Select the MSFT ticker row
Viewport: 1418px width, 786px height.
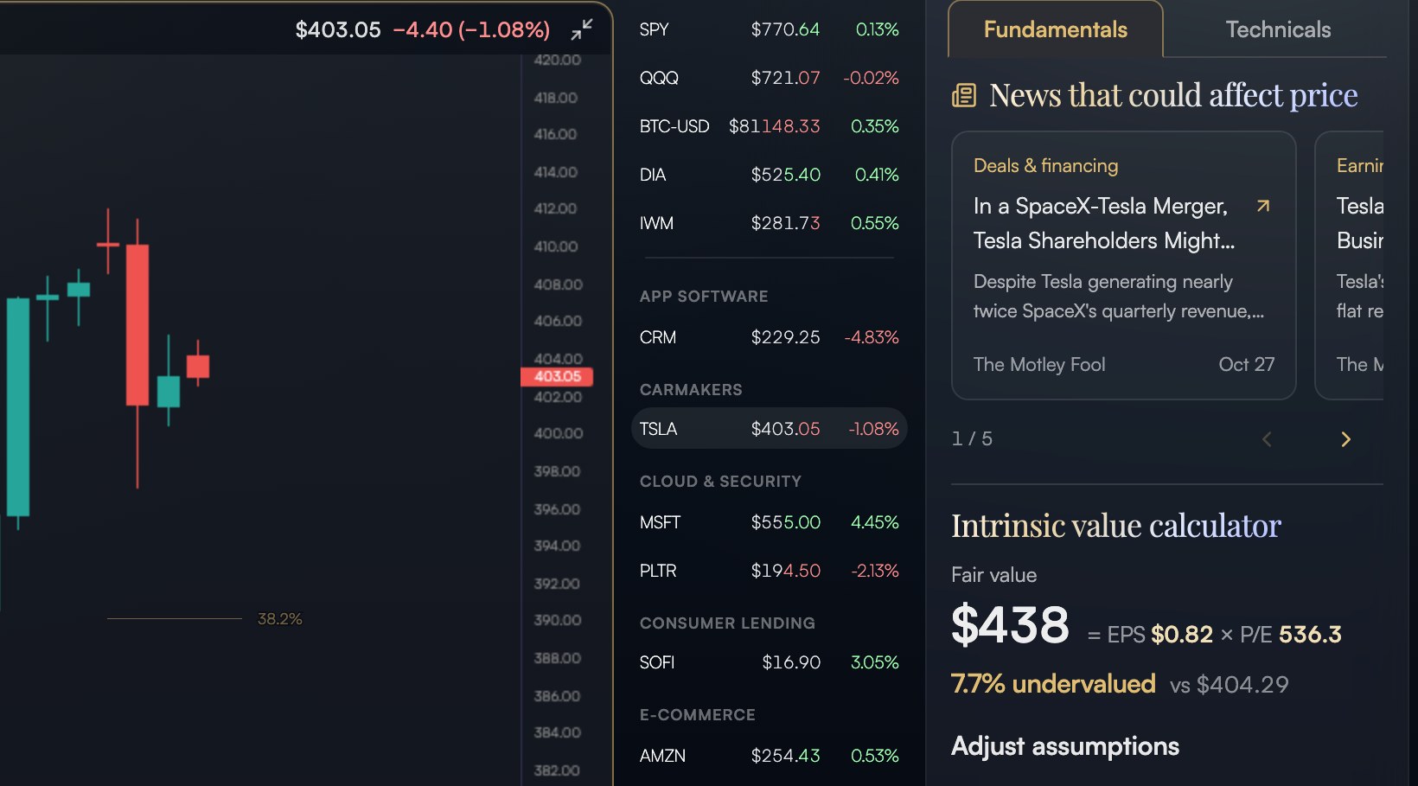click(x=770, y=522)
